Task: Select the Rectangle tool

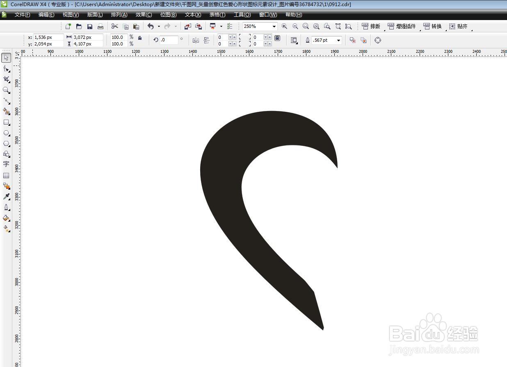Action: pyautogui.click(x=6, y=122)
